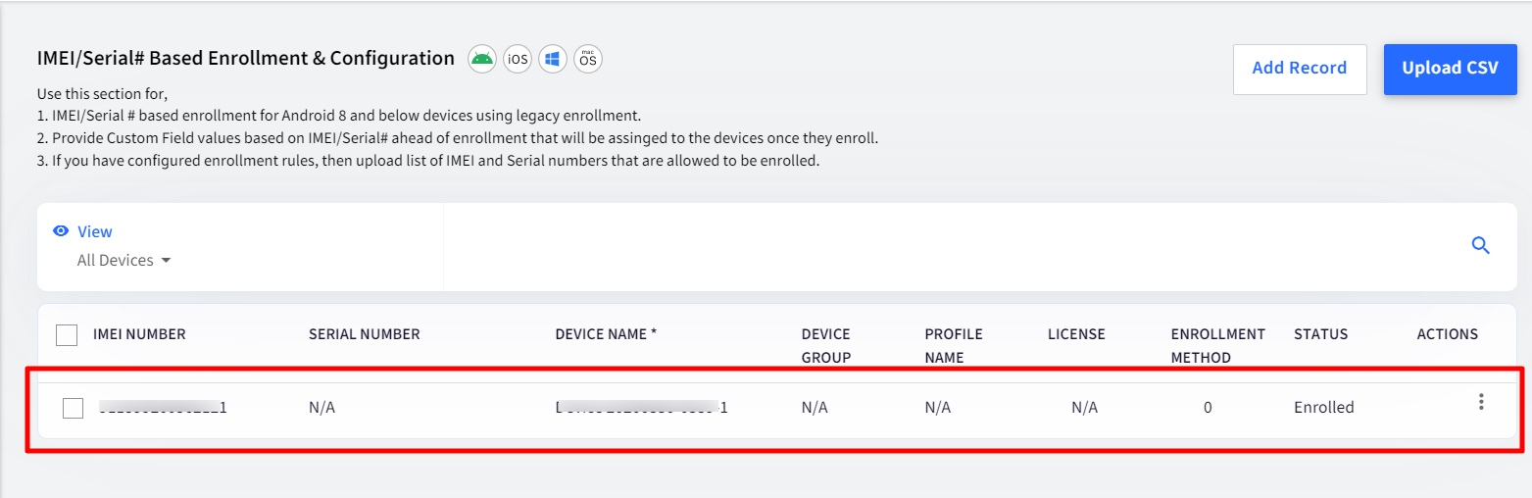
Task: Click the iOS platform icon
Action: (x=518, y=59)
